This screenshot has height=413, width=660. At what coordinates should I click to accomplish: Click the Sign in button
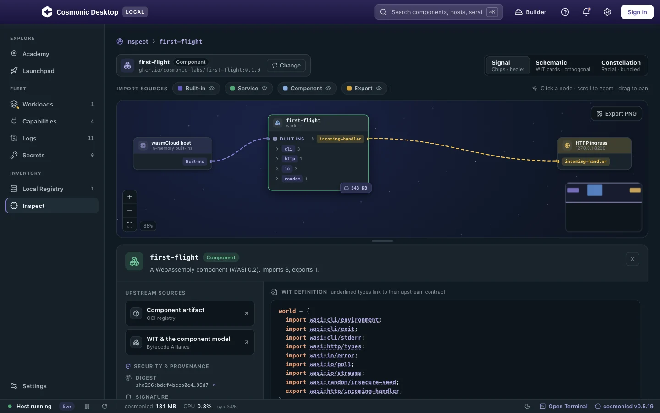637,12
